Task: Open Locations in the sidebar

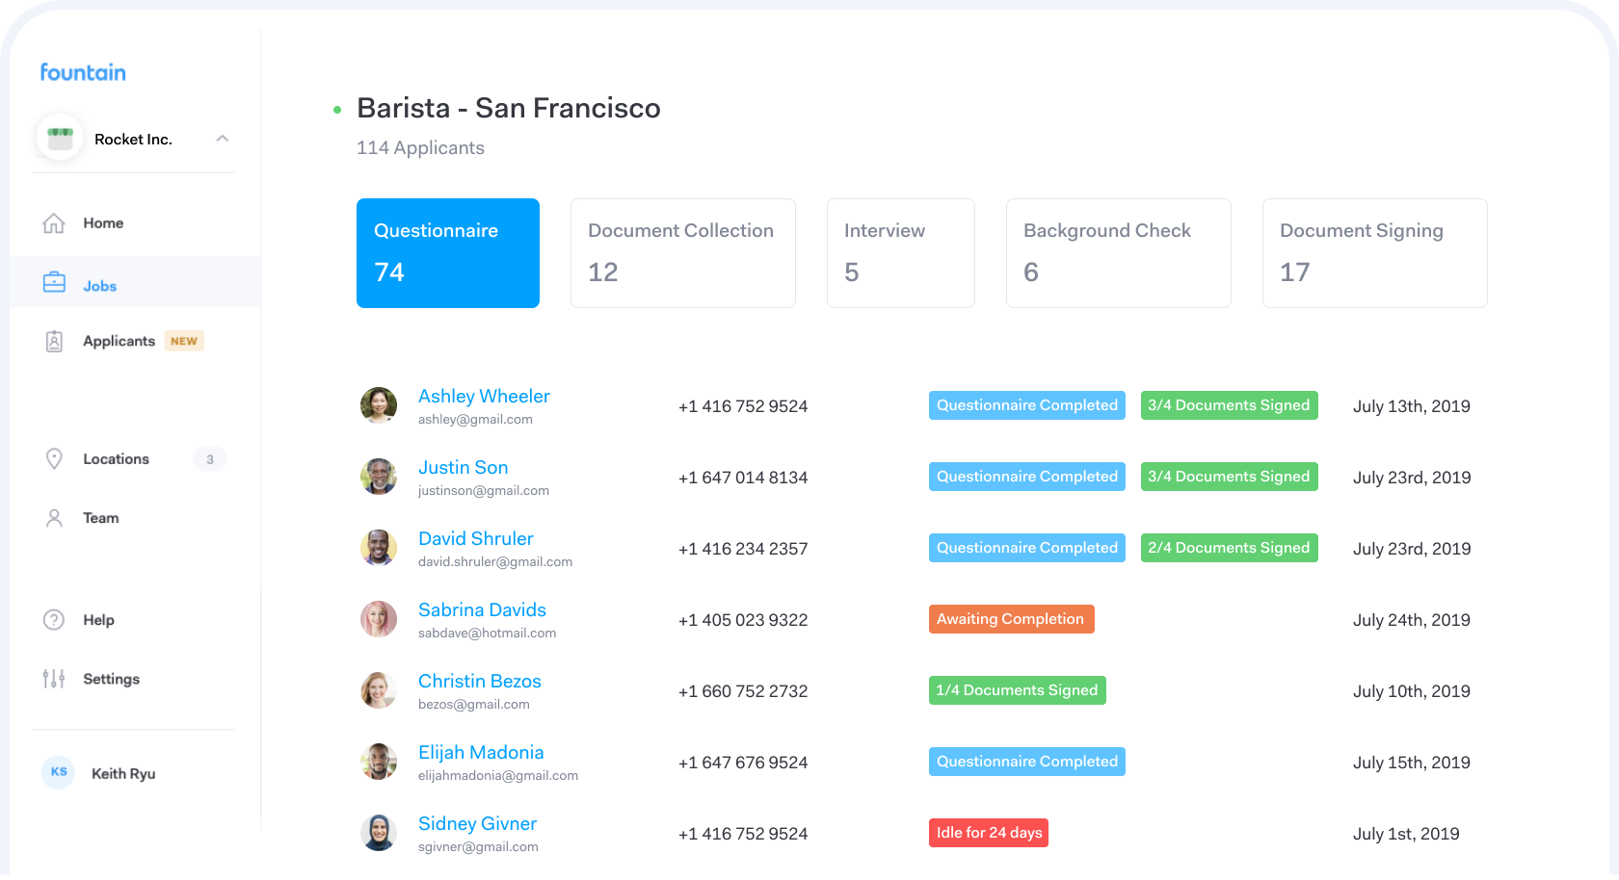Action: (x=116, y=459)
